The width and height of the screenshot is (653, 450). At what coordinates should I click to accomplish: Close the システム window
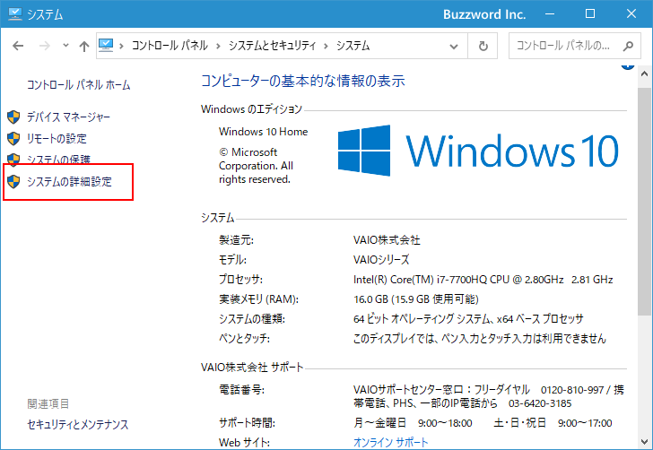click(x=631, y=14)
